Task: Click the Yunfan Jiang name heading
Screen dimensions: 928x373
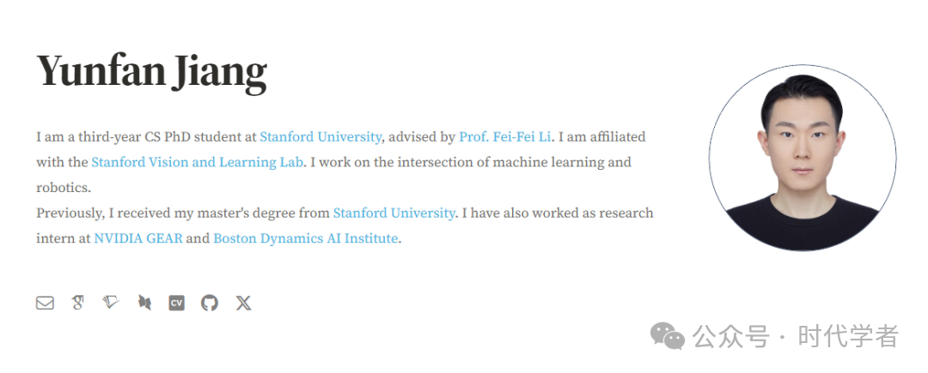Action: [x=152, y=71]
